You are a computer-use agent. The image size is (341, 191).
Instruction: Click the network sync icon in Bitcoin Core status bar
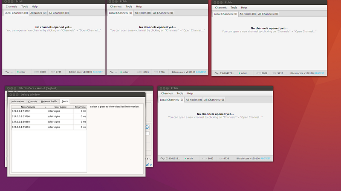[x=147, y=165]
